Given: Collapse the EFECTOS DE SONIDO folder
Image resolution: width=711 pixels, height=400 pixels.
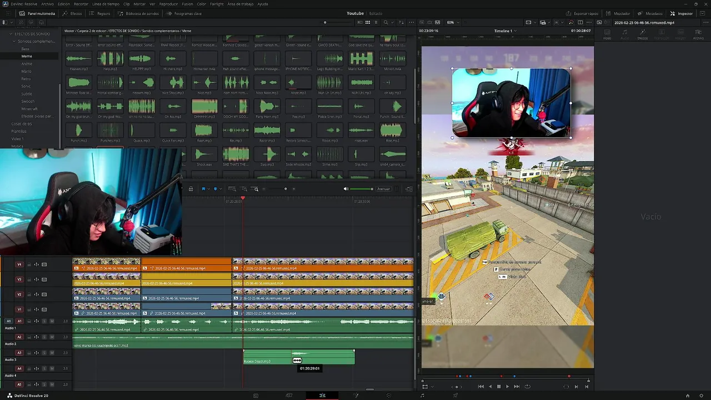Looking at the screenshot, I should coord(11,34).
